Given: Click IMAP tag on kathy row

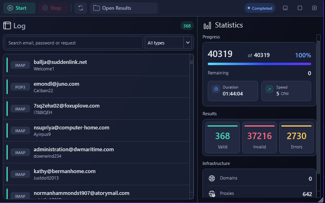Looking at the screenshot, I should (x=20, y=175).
